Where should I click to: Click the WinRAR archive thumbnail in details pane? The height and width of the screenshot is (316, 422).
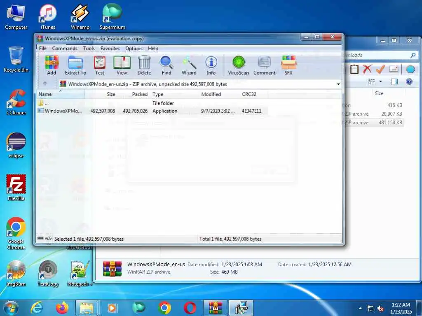point(112,268)
